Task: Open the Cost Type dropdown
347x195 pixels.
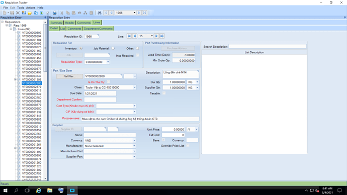Action: [134, 106]
